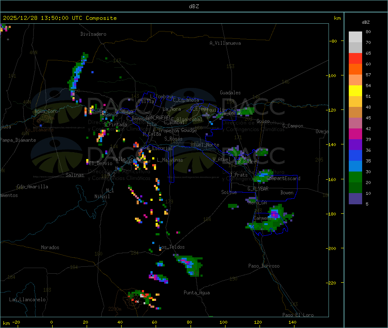
Task: Click the 100 km x-axis tick label
Action: click(223, 322)
